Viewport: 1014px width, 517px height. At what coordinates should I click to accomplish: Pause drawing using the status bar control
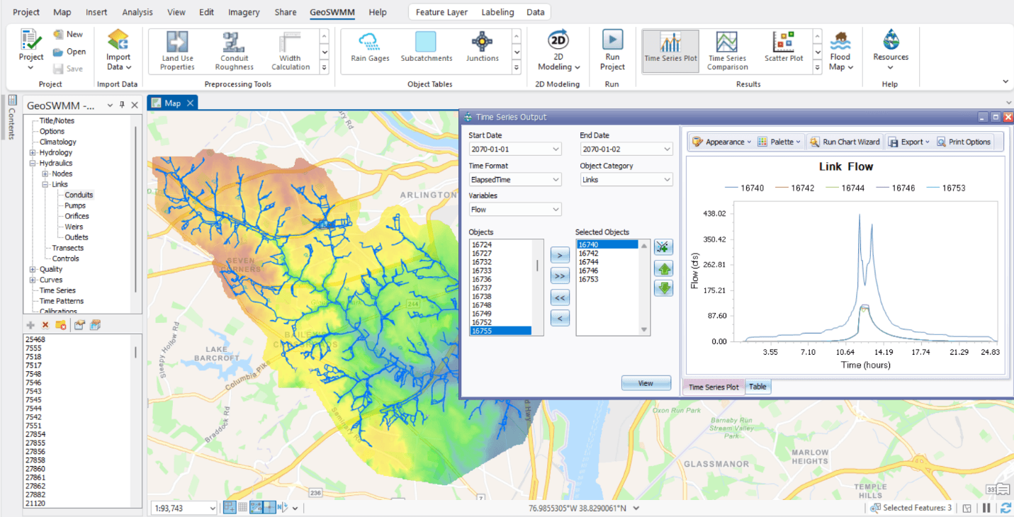click(986, 508)
